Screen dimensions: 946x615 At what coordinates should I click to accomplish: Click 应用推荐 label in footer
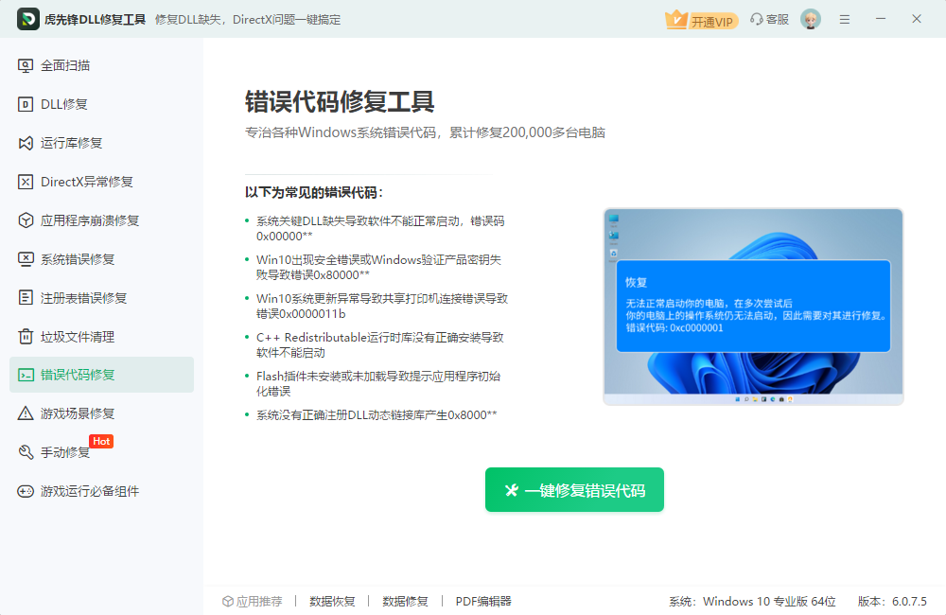259,601
